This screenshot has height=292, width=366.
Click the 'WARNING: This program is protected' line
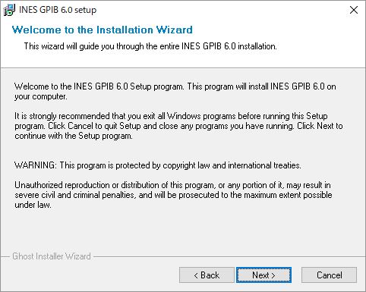click(x=158, y=165)
